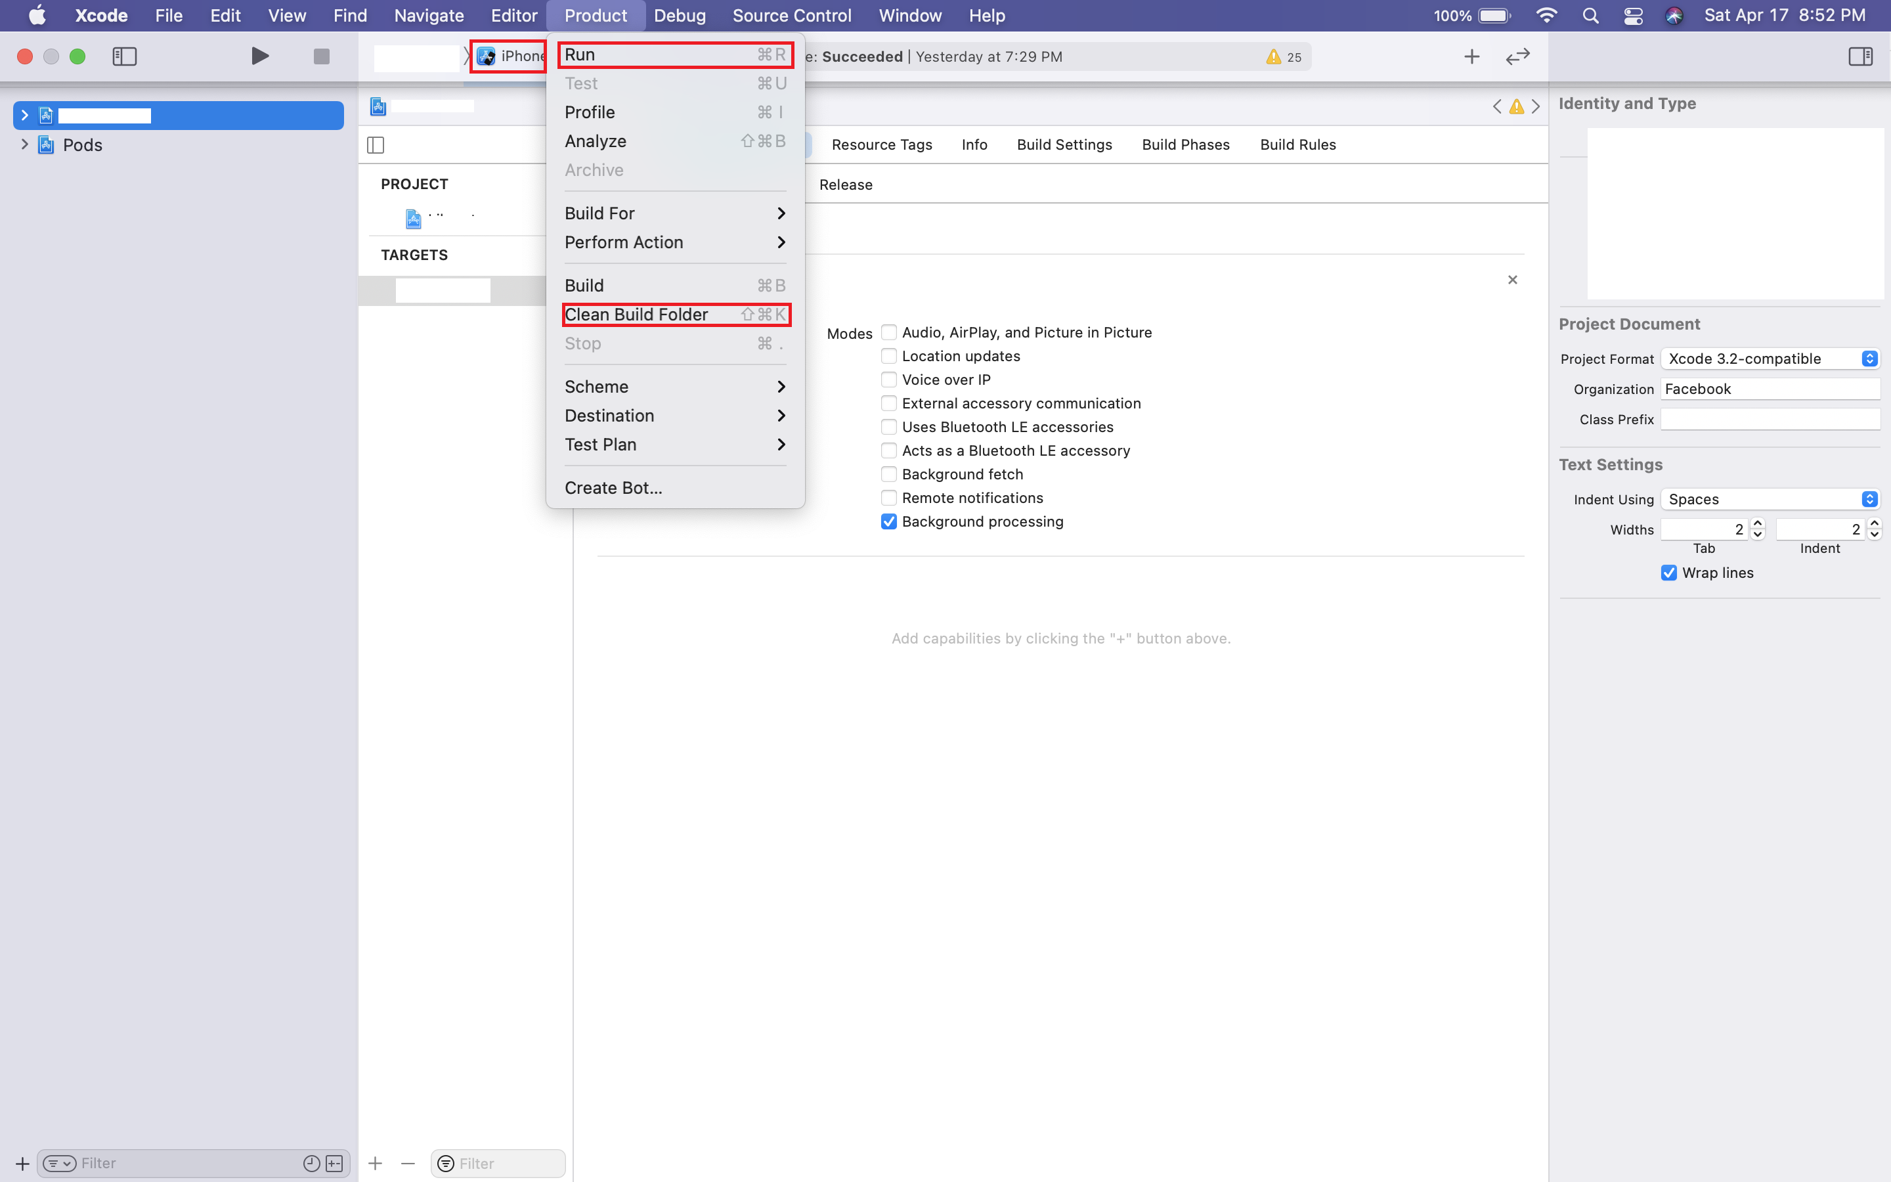This screenshot has width=1891, height=1182.
Task: Click the Tab width stepper arrows
Action: pos(1757,529)
